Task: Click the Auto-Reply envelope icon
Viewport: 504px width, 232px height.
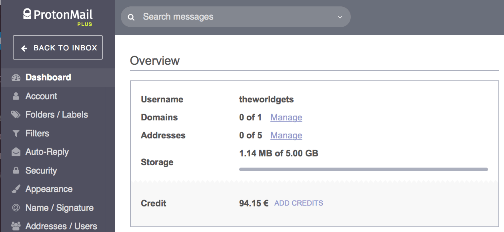Action: coord(16,152)
